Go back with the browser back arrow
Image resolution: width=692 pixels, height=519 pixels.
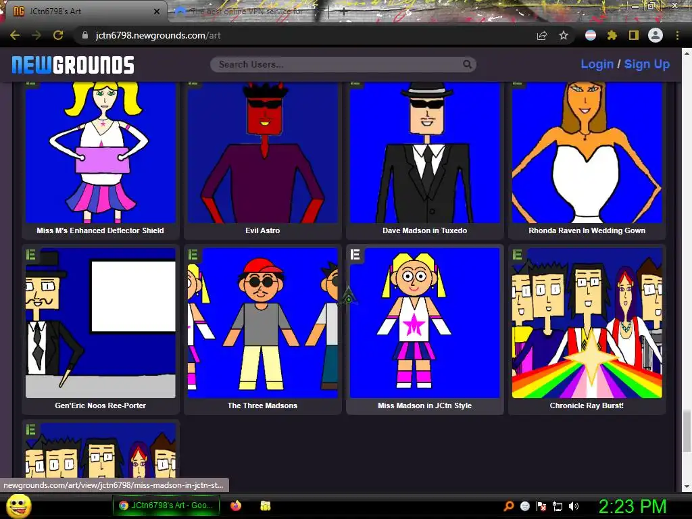[x=15, y=35]
